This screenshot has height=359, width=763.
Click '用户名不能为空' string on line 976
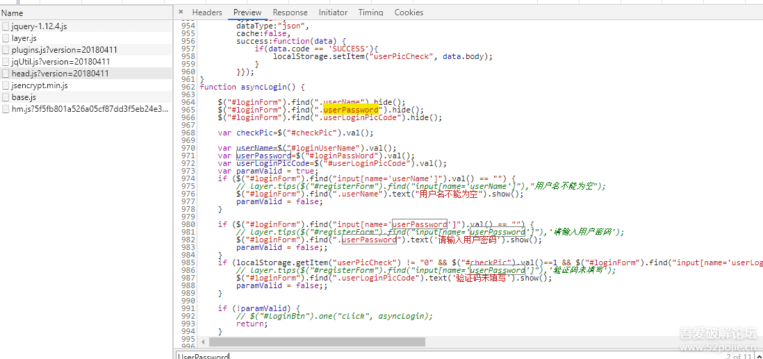tap(450, 194)
